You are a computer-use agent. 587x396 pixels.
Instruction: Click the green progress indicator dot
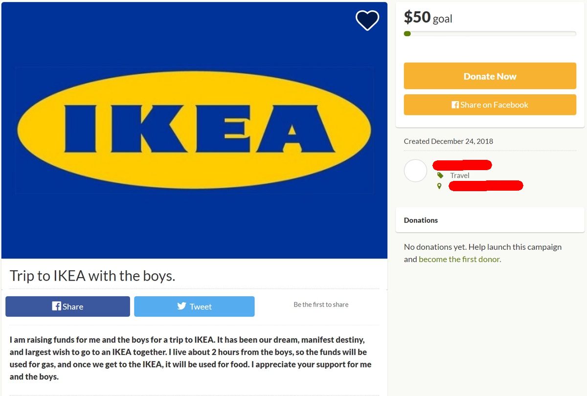click(x=406, y=34)
